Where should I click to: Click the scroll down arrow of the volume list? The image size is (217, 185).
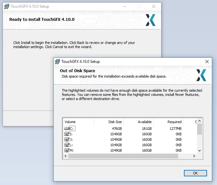tap(199, 151)
